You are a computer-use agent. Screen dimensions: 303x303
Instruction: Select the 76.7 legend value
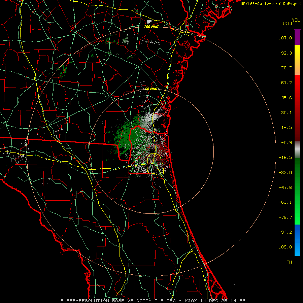click(287, 68)
